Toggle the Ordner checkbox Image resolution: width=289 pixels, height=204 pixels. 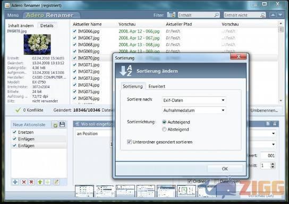click(190, 181)
